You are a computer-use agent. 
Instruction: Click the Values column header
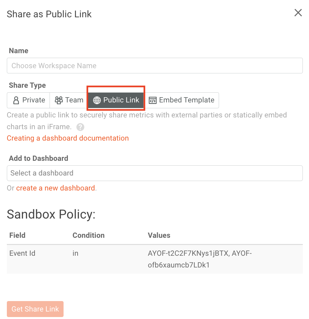point(159,235)
